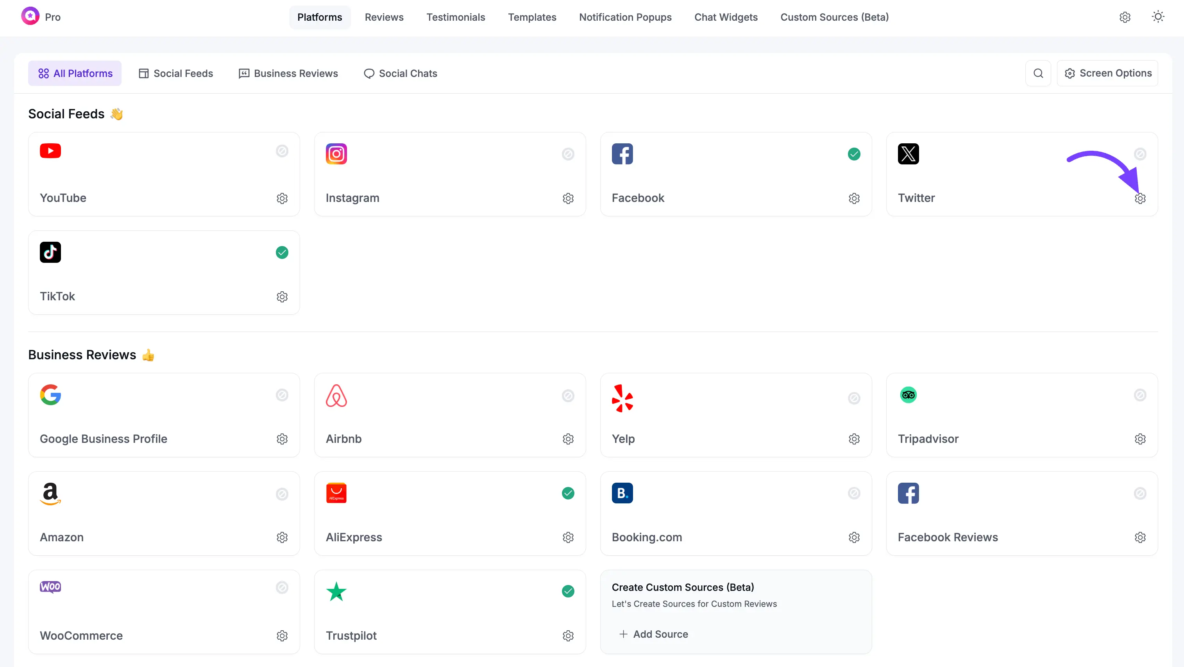1184x667 pixels.
Task: Click Add Source button
Action: click(x=653, y=634)
